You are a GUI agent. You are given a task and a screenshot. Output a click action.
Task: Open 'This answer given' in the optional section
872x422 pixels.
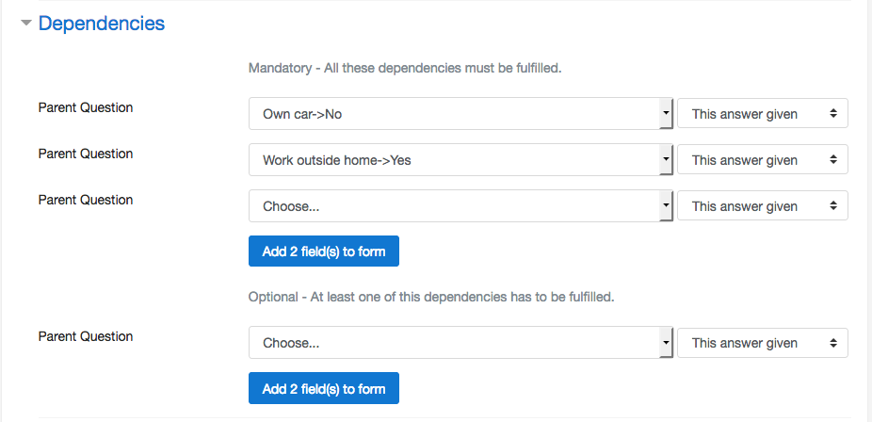click(763, 343)
